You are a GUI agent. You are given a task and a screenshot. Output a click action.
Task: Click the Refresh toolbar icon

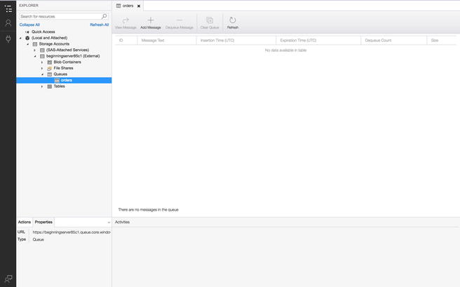point(233,21)
